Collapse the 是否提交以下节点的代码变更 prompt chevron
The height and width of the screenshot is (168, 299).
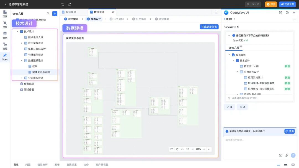[229, 35]
